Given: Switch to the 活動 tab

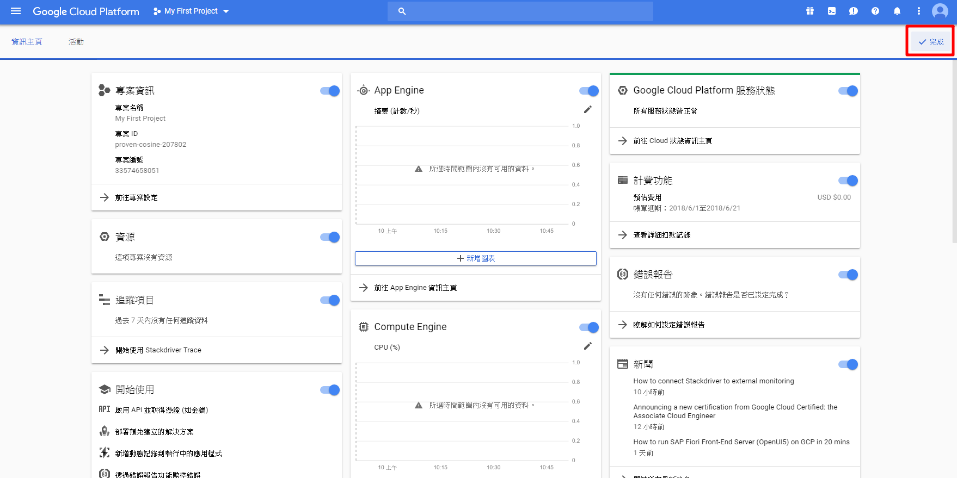Looking at the screenshot, I should [x=76, y=42].
